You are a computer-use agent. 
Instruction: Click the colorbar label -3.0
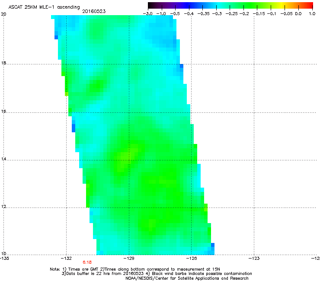147,14
